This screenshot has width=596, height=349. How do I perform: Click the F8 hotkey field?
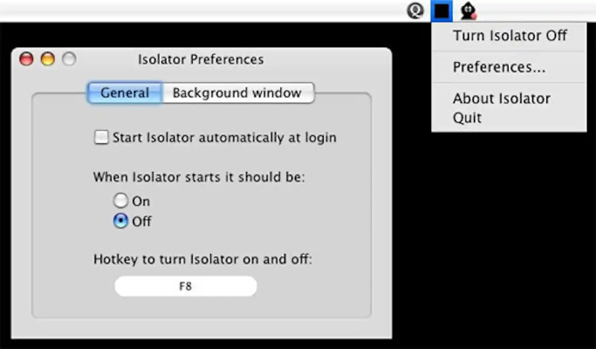(185, 286)
